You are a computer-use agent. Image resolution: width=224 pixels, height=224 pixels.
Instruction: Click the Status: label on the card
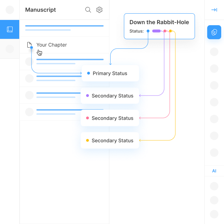pos(136,31)
